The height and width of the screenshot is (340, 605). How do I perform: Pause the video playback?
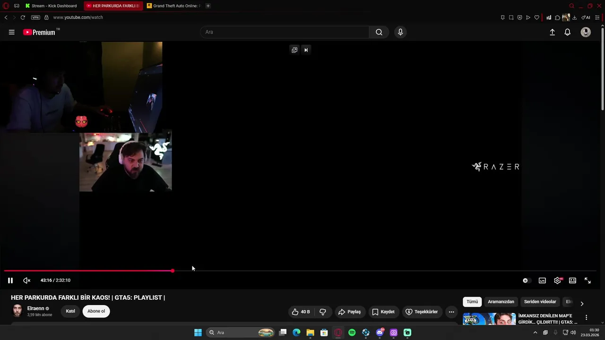tap(10, 280)
